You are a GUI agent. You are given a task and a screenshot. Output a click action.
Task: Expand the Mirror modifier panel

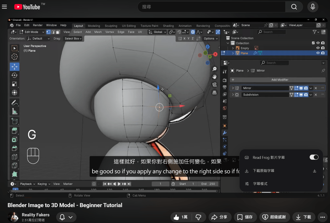(x=233, y=88)
